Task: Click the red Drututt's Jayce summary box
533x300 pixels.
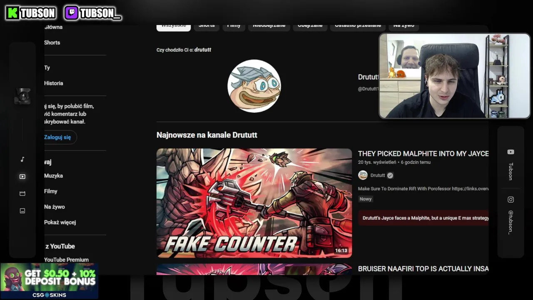Action: tap(423, 218)
